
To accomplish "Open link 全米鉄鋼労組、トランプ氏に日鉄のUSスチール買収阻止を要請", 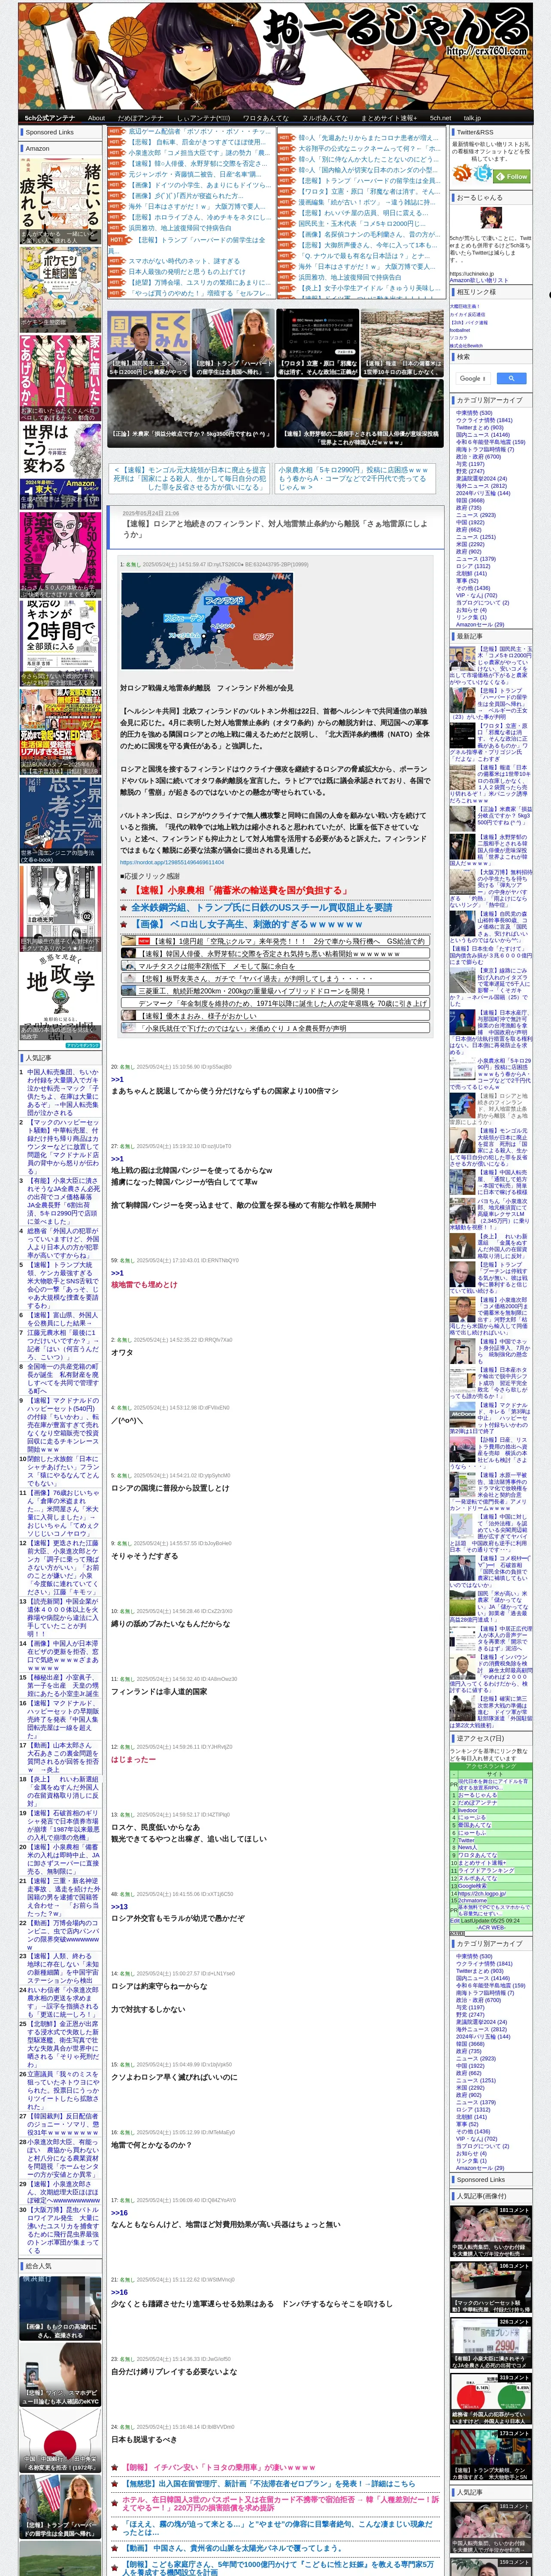I will click(262, 907).
